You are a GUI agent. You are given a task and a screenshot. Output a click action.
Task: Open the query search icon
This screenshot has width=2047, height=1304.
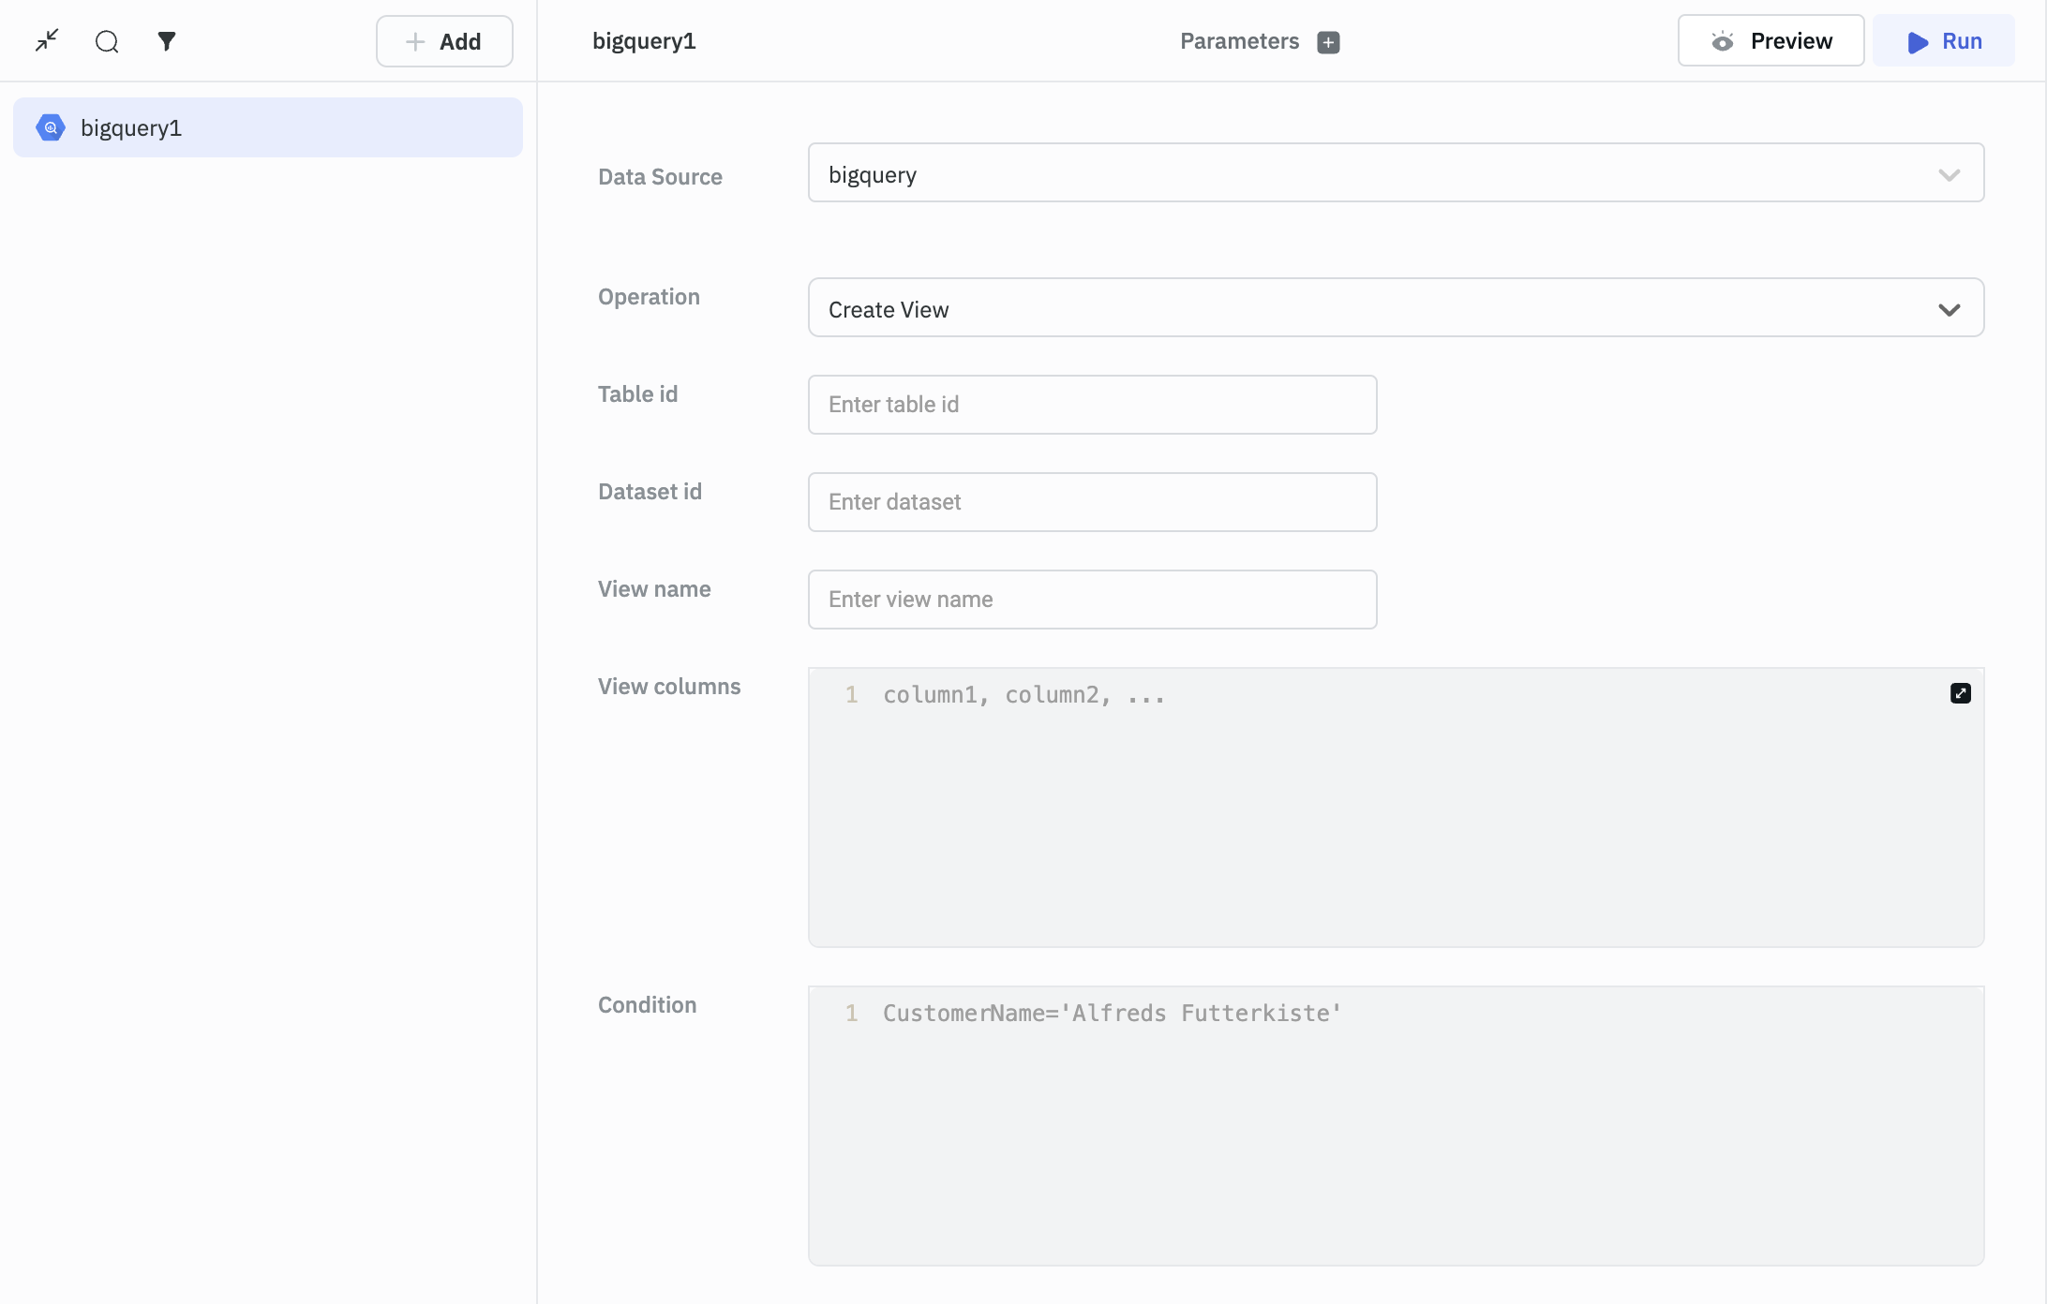click(107, 41)
